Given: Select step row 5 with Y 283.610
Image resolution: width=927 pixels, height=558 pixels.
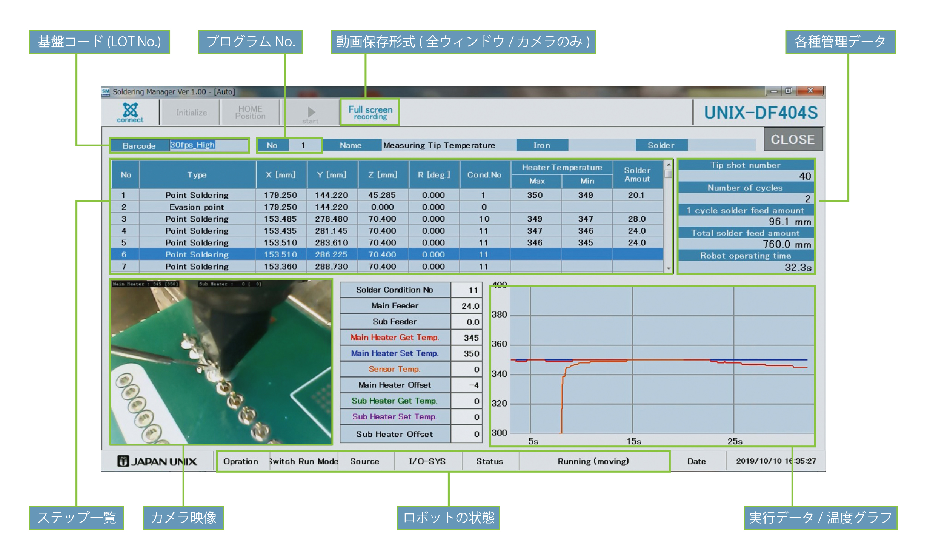Looking at the screenshot, I should (387, 243).
